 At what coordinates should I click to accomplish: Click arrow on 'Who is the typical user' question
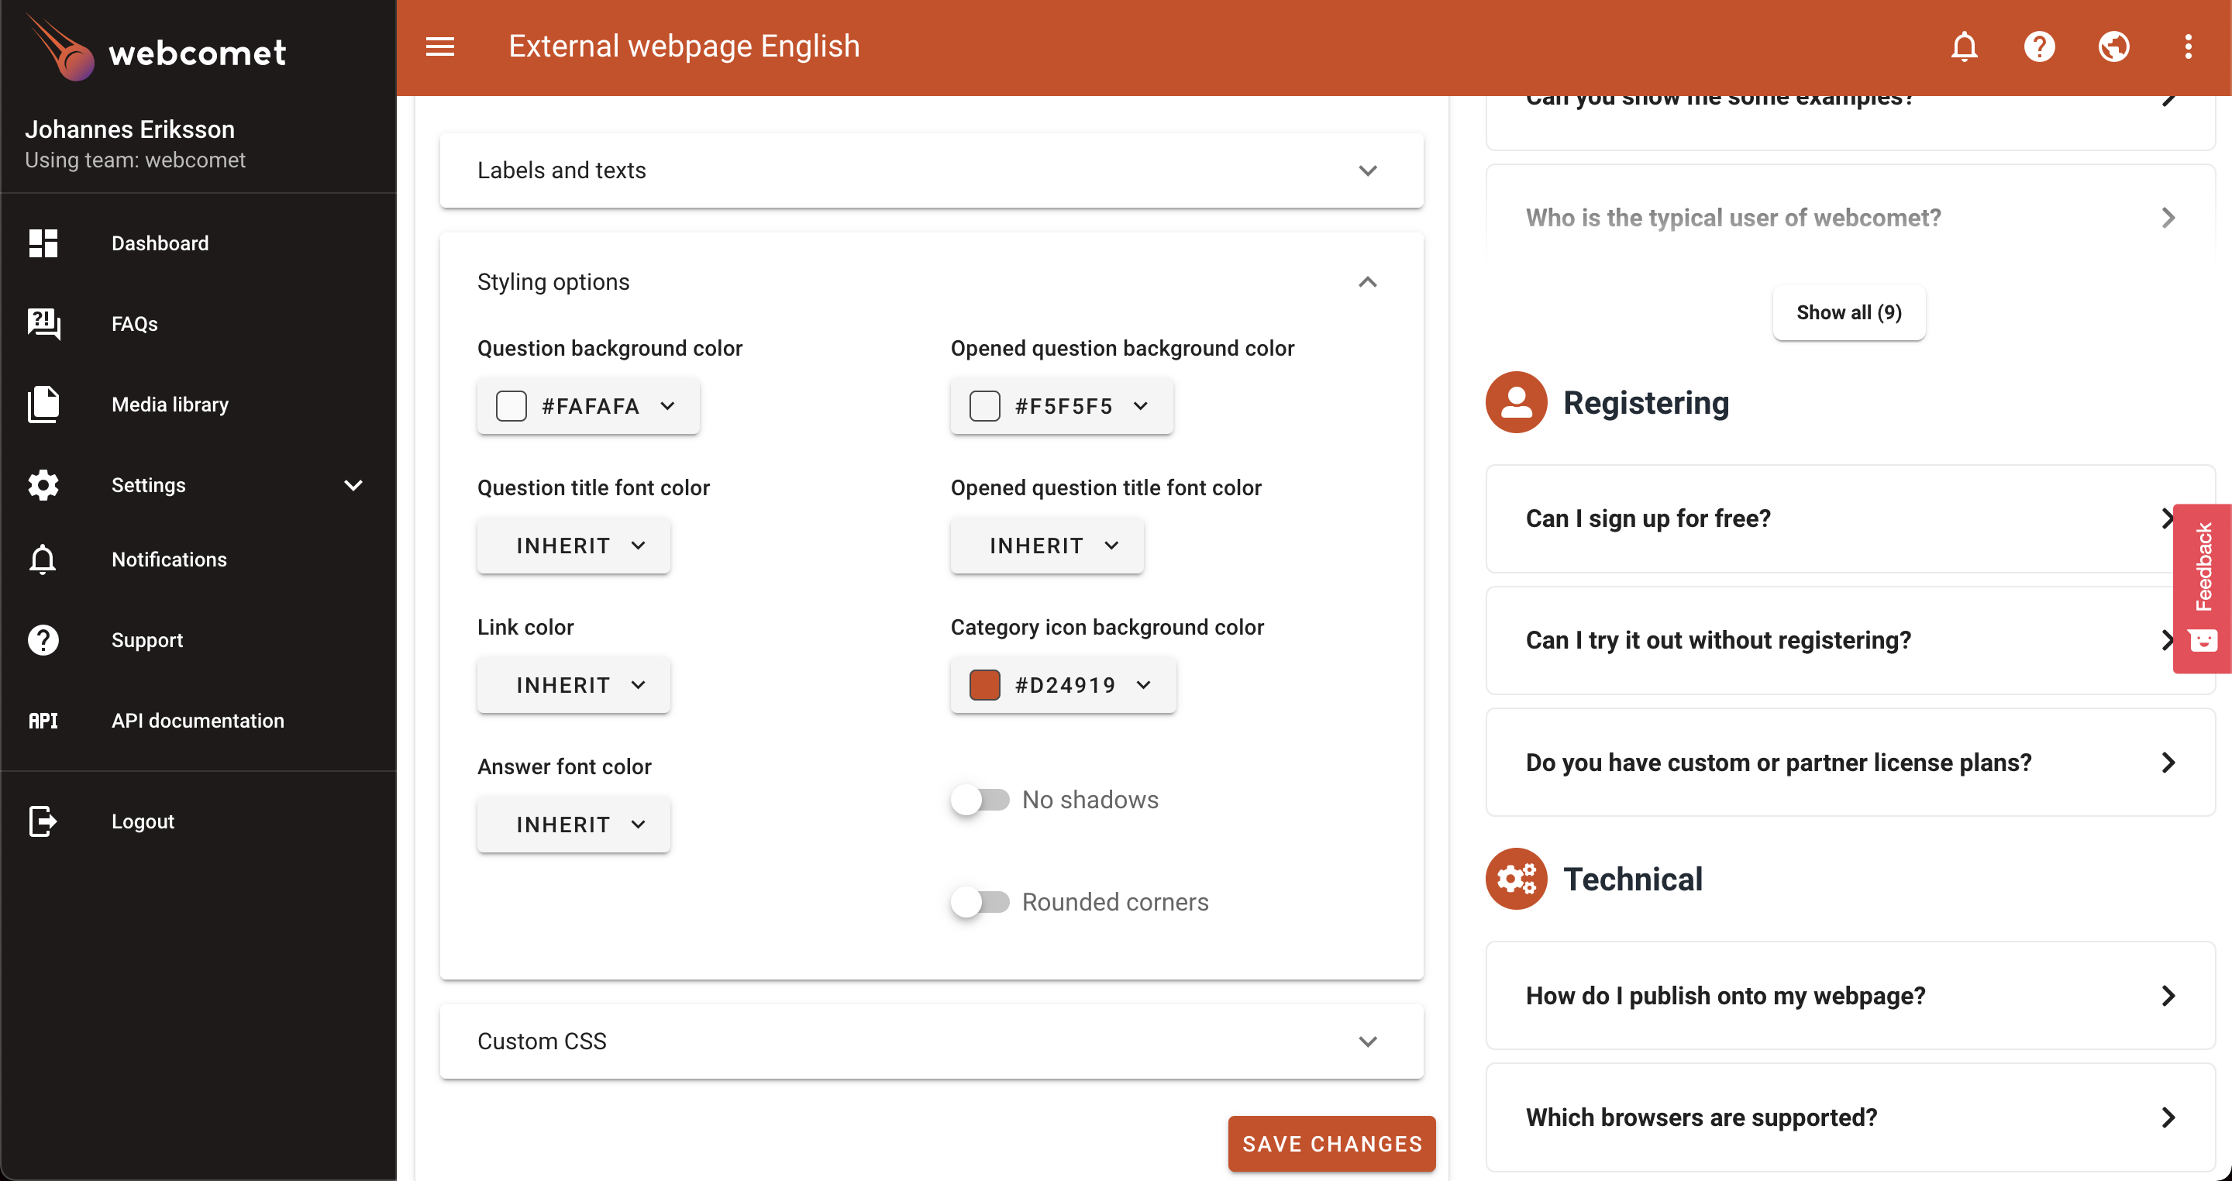(x=2168, y=218)
